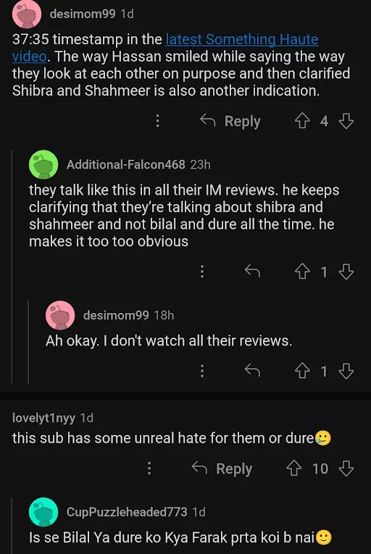Open the three-dot options for desimom99's timestamp comment
The height and width of the screenshot is (554, 371).
point(158,121)
